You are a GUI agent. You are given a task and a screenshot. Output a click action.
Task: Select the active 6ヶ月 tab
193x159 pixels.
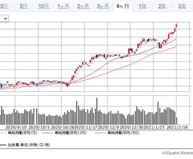123,6
